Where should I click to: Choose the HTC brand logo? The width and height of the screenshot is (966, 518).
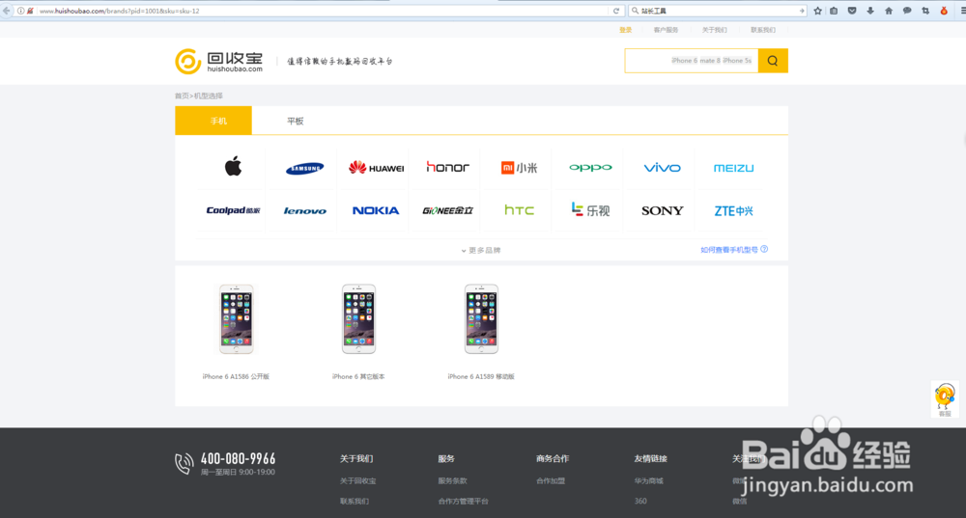coord(519,210)
